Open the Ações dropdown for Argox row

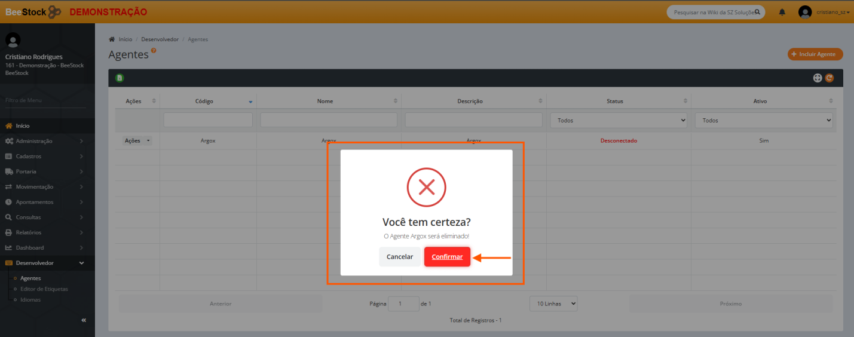(x=137, y=141)
